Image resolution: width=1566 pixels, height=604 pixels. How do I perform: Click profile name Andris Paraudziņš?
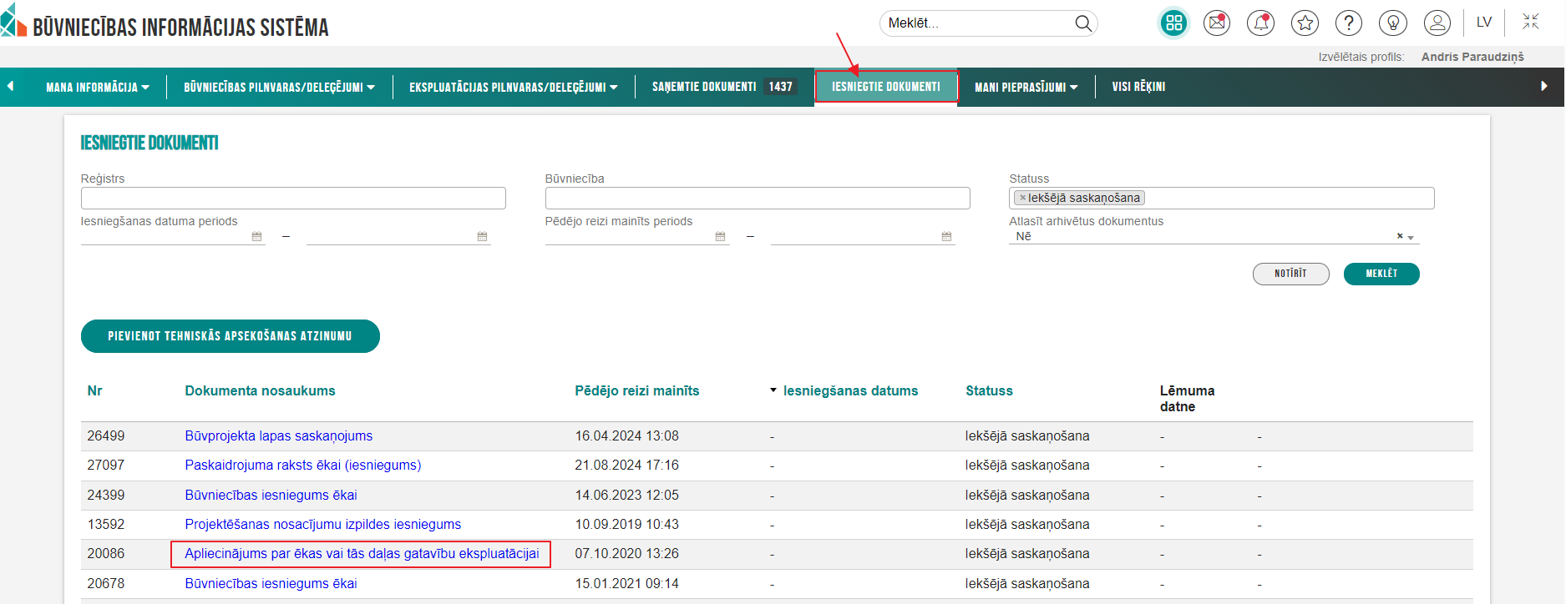pos(1472,57)
